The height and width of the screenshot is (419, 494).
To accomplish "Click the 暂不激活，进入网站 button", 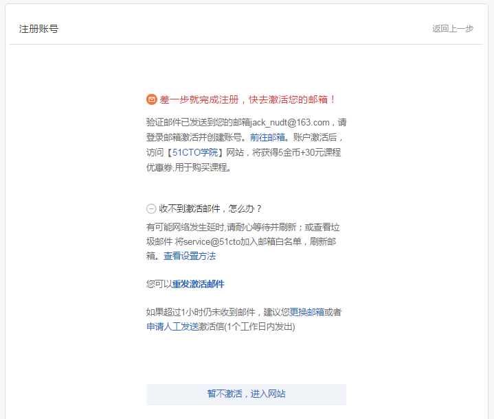I will click(246, 394).
